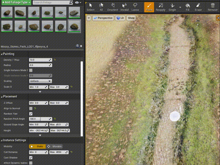Reset Scale X to default
Image resolution: width=220 pixels, height=165 pixels.
coord(71,87)
